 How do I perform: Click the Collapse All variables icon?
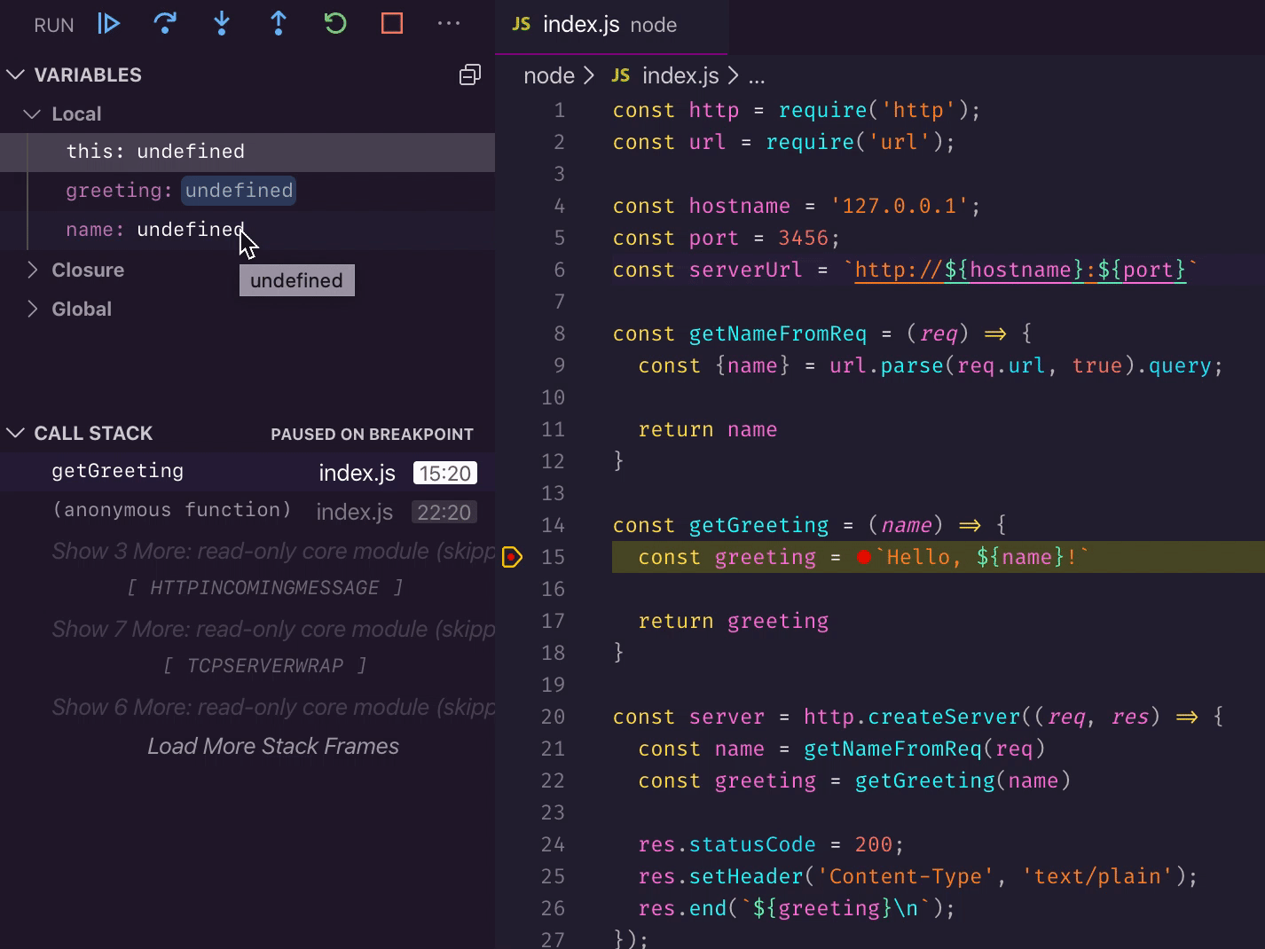click(x=470, y=75)
